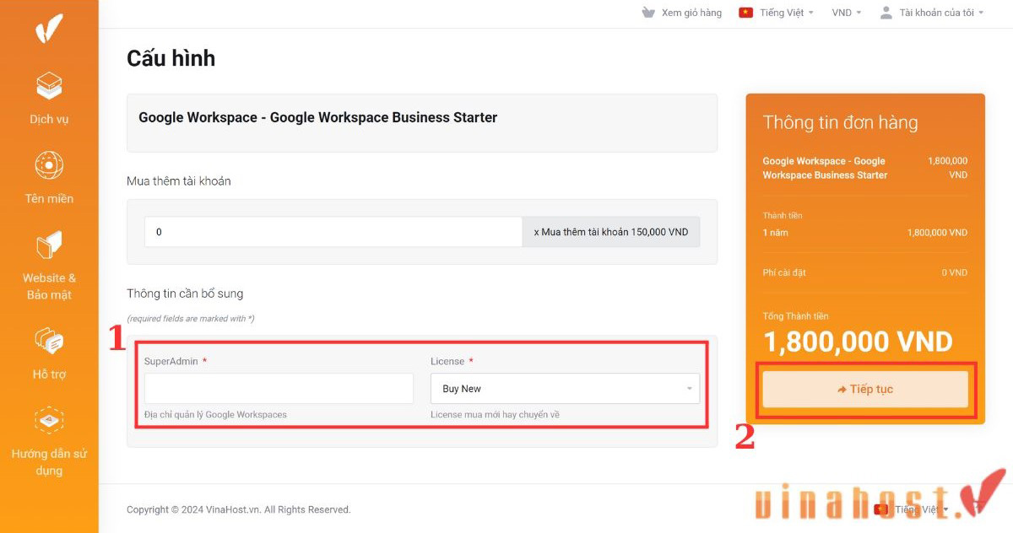Open the License Buy New dropdown
This screenshot has width=1013, height=533.
565,389
